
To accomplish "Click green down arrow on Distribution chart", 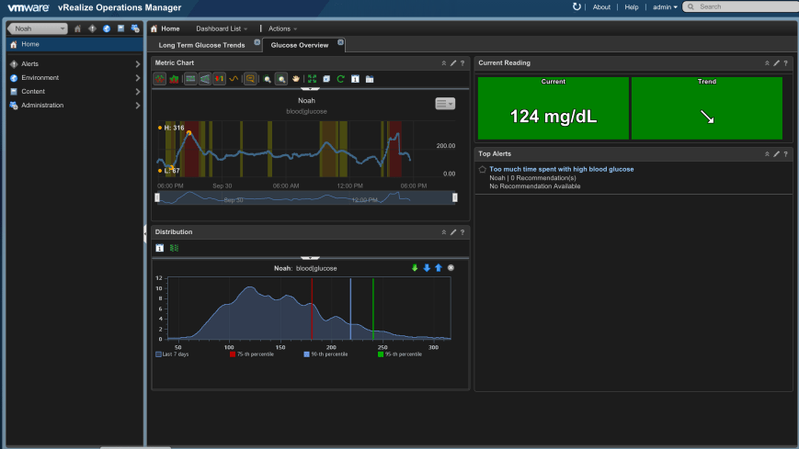I will (x=415, y=268).
